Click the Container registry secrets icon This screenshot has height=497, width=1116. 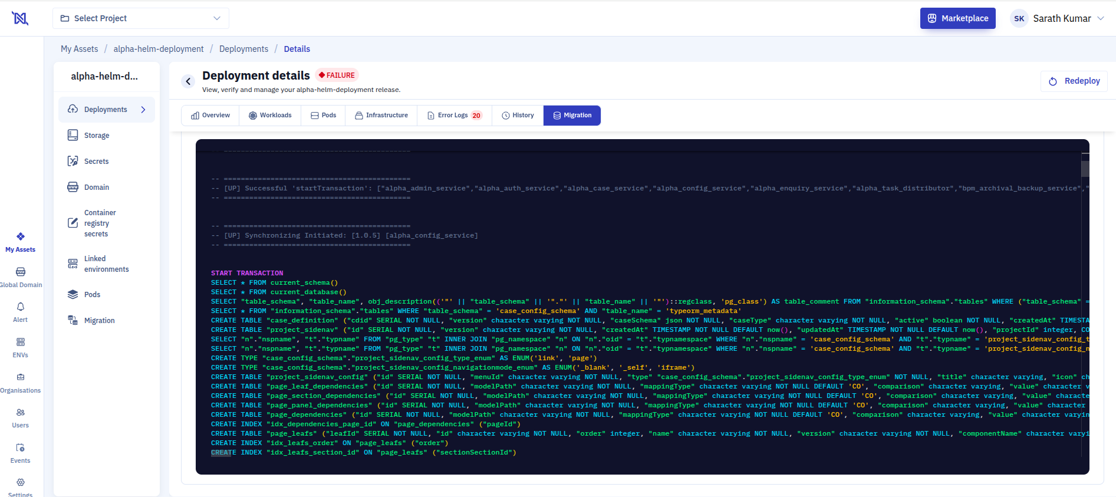73,223
